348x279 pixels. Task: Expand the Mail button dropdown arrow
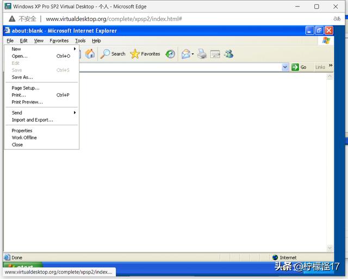[x=192, y=54]
